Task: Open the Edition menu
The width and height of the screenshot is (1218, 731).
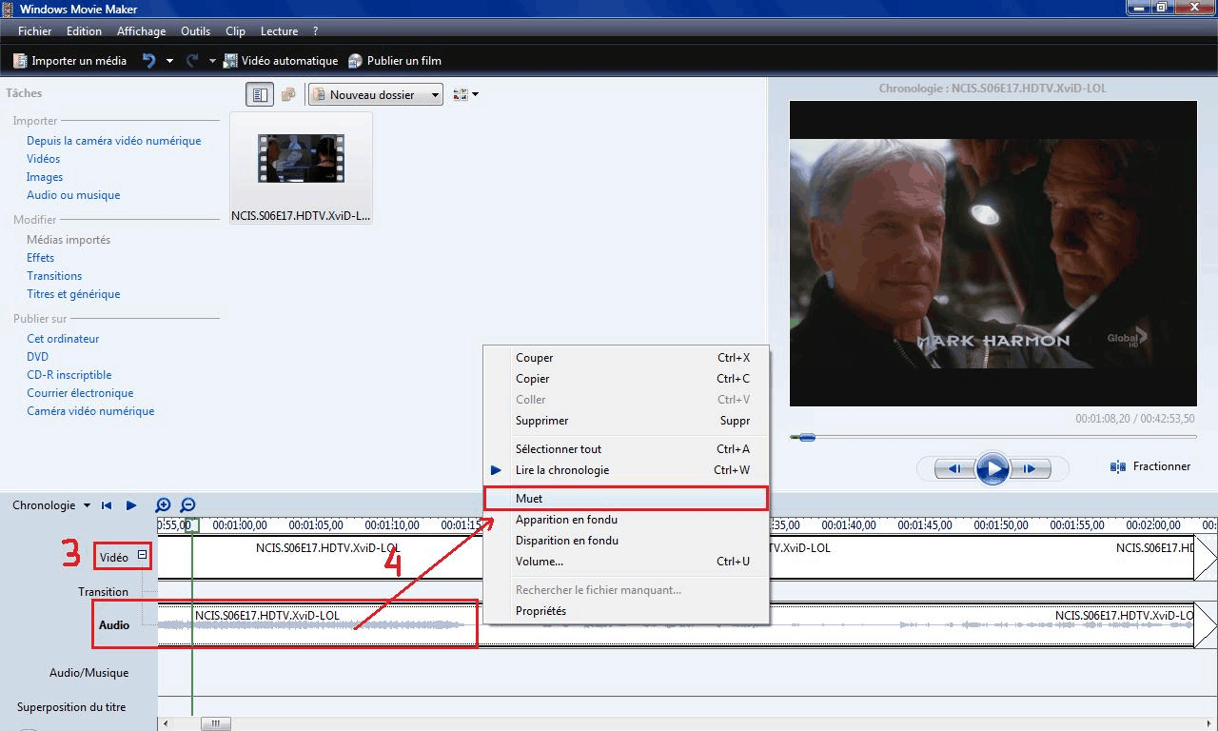Action: point(84,31)
